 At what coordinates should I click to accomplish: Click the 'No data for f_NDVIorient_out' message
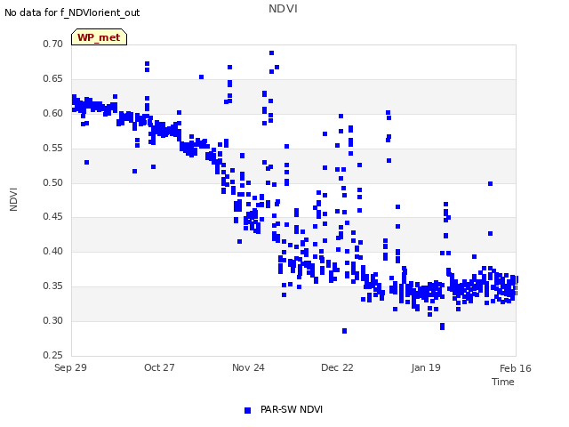tap(72, 12)
